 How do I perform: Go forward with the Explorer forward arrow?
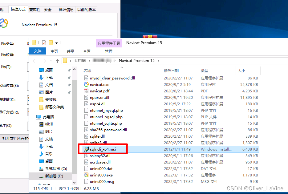(x=44, y=61)
